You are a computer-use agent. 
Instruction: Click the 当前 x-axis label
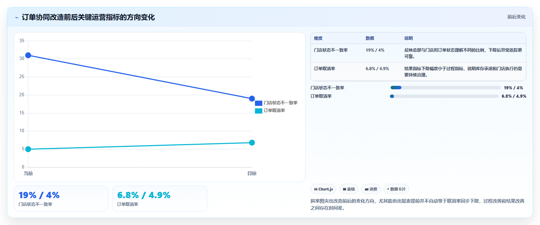[28, 173]
